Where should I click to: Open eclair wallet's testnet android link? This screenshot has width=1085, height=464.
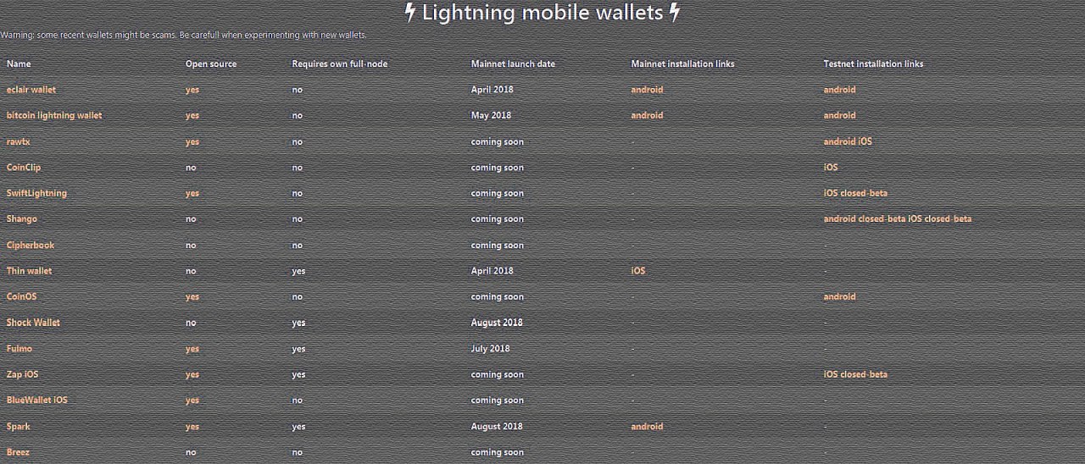[840, 90]
